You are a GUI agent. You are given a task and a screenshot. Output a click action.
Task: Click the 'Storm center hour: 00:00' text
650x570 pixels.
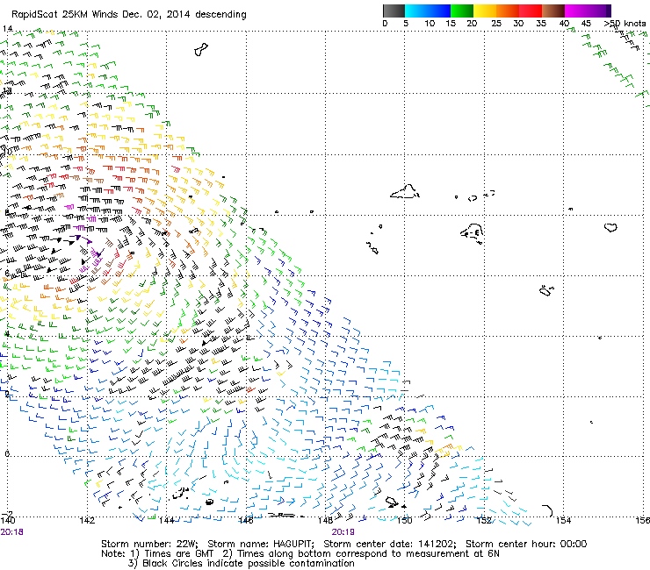tap(526, 544)
